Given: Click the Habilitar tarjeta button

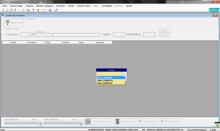Looking at the screenshot, I should click(148, 121).
